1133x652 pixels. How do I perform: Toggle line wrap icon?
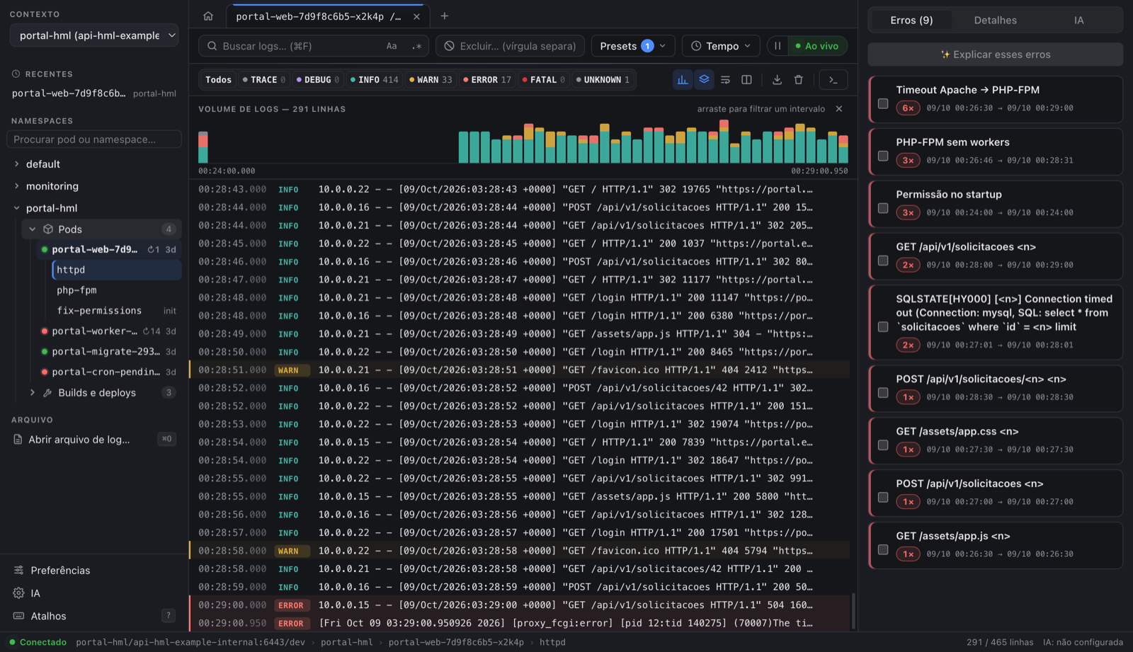(725, 80)
